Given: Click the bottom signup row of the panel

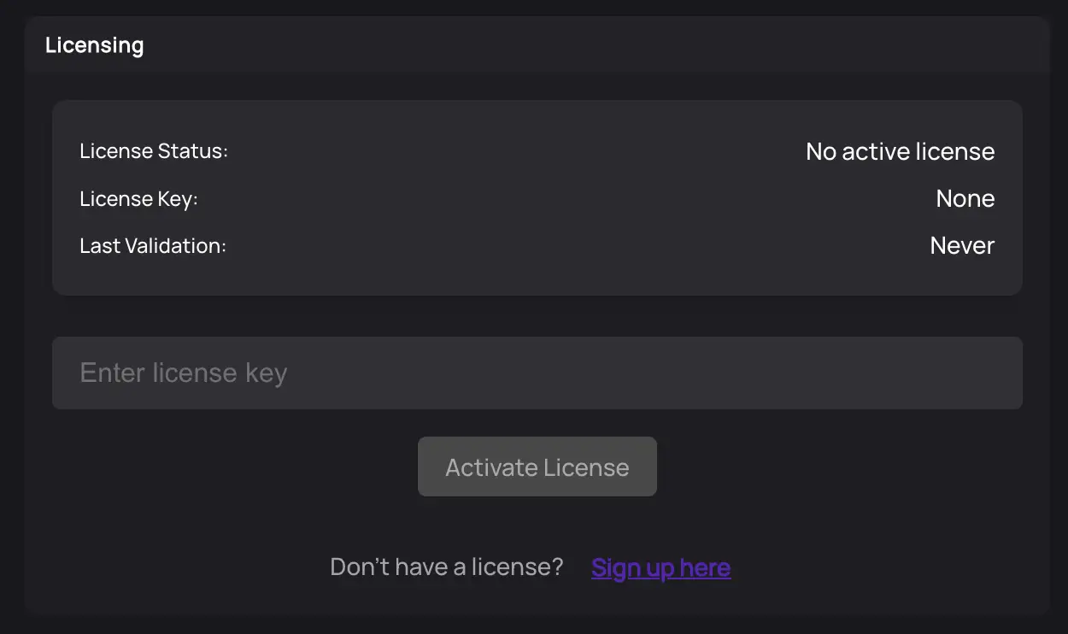Looking at the screenshot, I should click(x=537, y=566).
